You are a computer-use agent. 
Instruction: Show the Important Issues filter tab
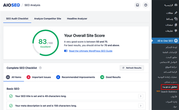click(39, 77)
